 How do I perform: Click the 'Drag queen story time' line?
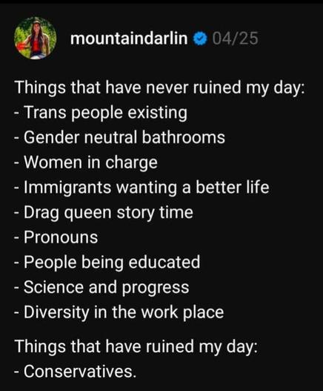104,212
